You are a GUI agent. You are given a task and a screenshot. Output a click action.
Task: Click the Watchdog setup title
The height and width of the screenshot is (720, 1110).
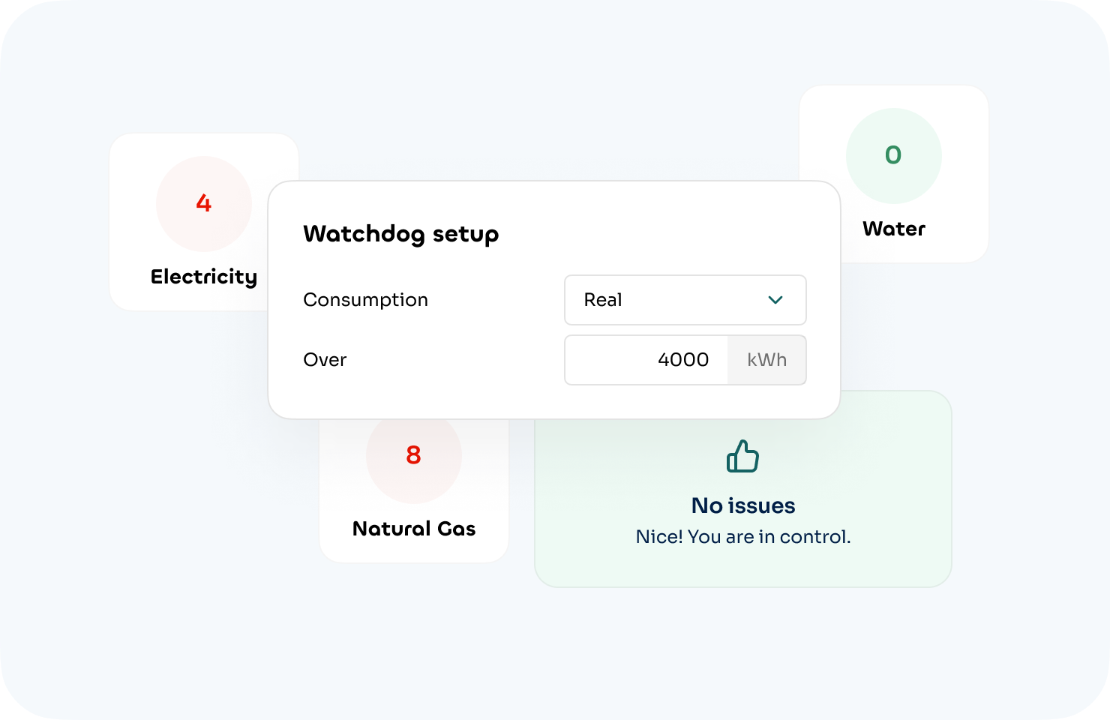click(x=400, y=234)
